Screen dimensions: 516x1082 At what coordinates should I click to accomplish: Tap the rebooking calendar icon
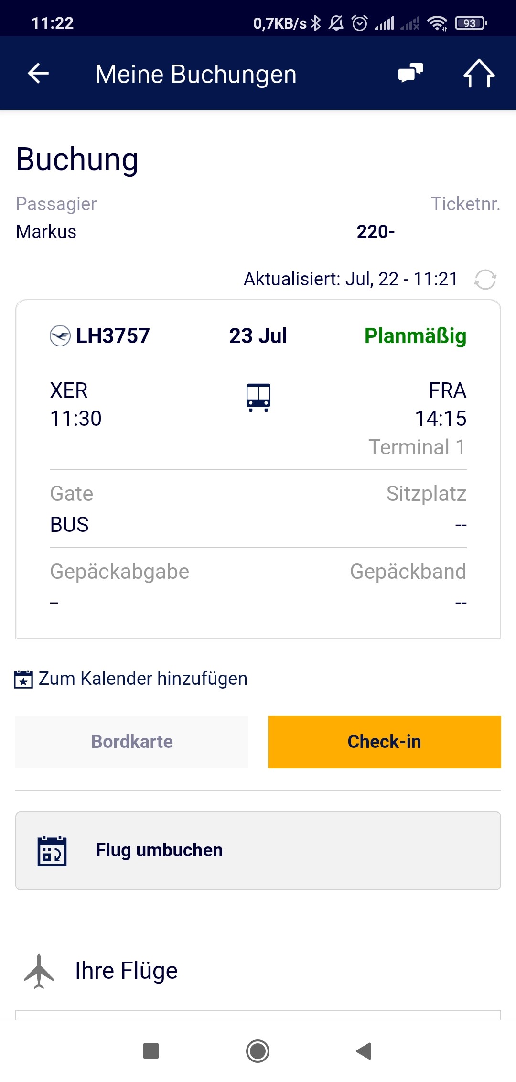pyautogui.click(x=52, y=851)
